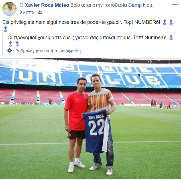
Task: Open Xavier Roca Mateo's profile name link
Action: pyautogui.click(x=47, y=5)
